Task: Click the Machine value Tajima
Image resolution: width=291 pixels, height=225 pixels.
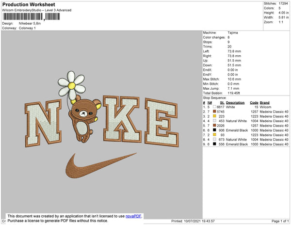Action: point(233,32)
